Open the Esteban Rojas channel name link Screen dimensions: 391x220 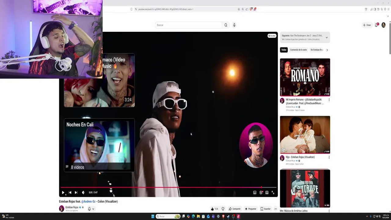click(x=72, y=207)
